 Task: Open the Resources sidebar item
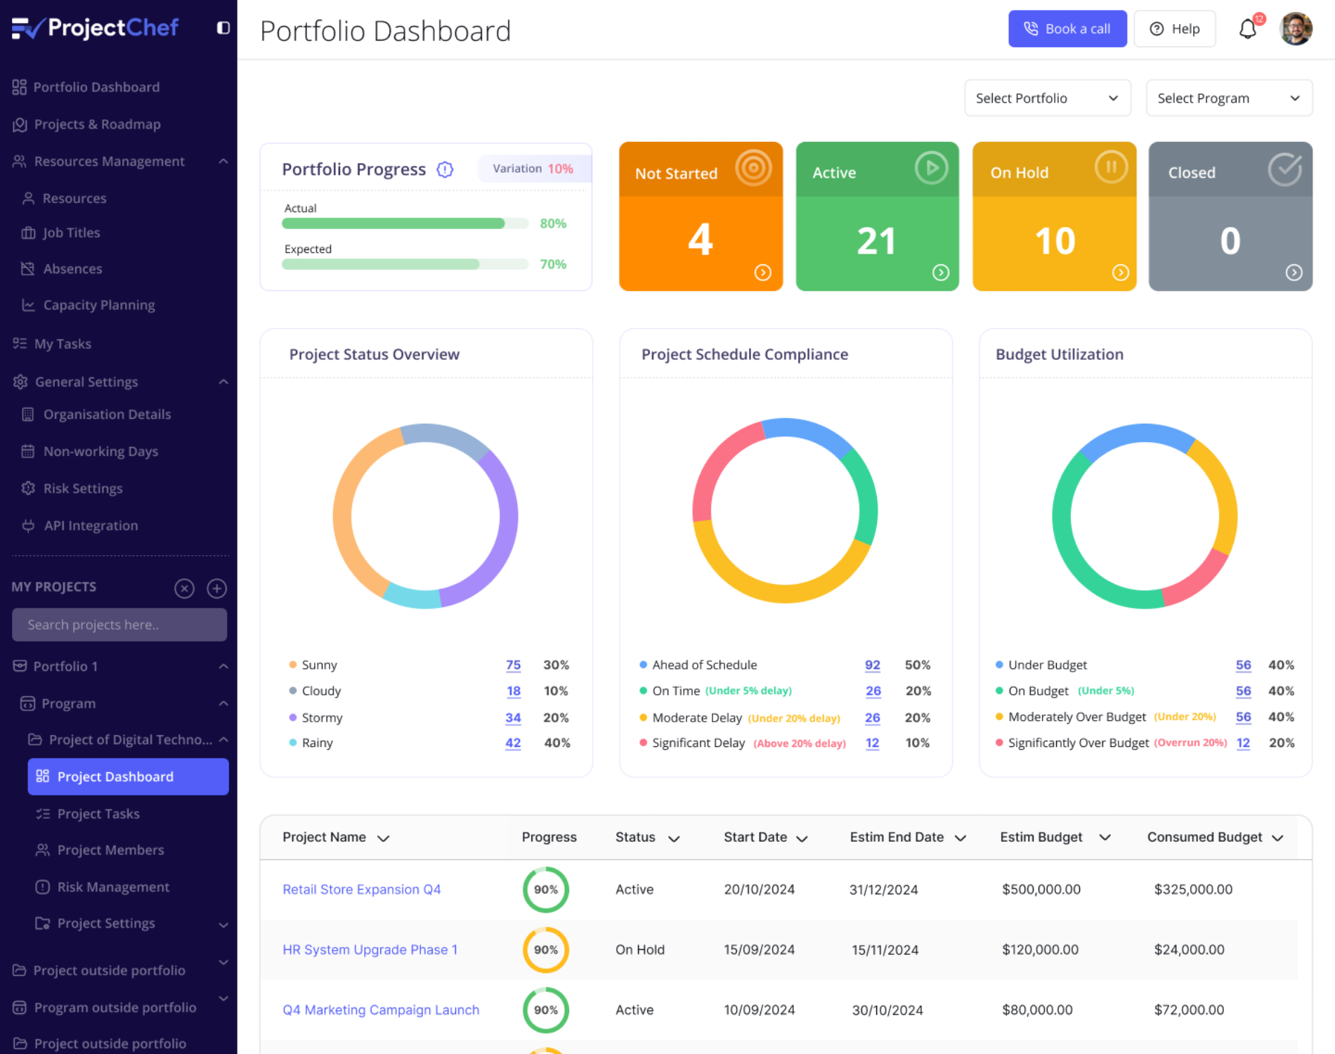tap(64, 198)
